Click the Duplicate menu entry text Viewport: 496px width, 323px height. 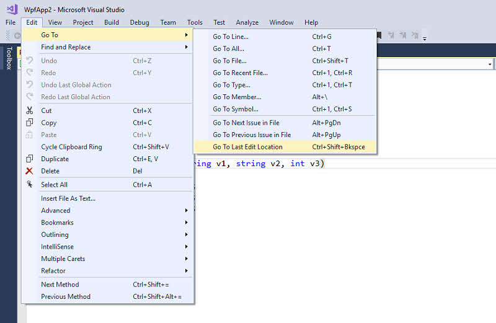click(55, 159)
